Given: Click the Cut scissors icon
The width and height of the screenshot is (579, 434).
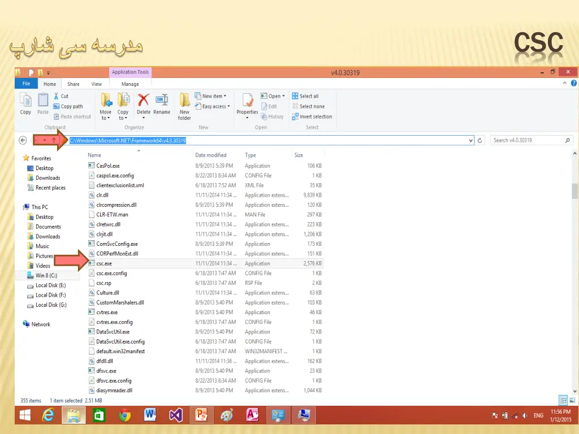Looking at the screenshot, I should pos(56,96).
